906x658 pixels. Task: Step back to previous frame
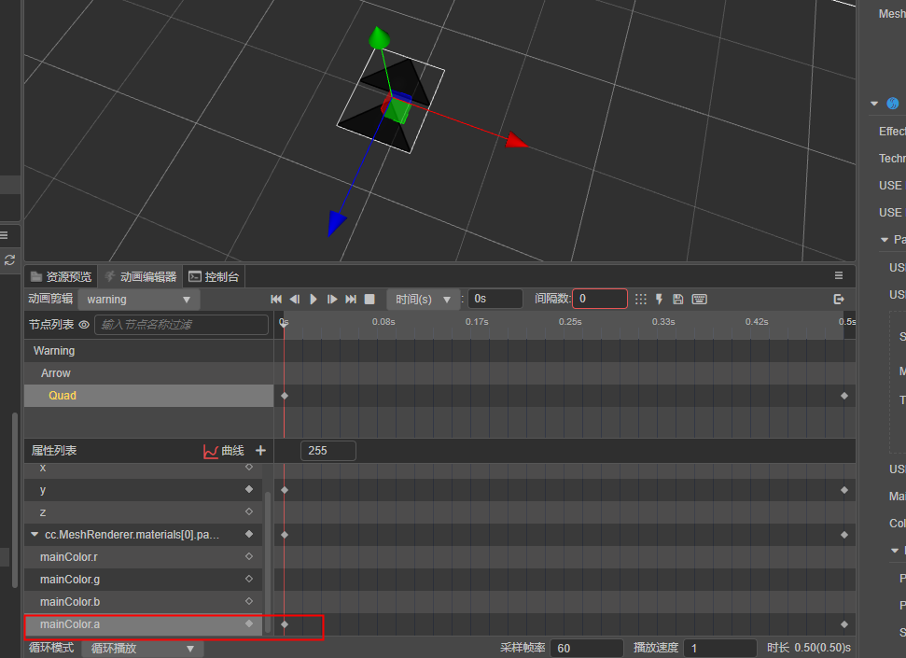[x=295, y=299]
